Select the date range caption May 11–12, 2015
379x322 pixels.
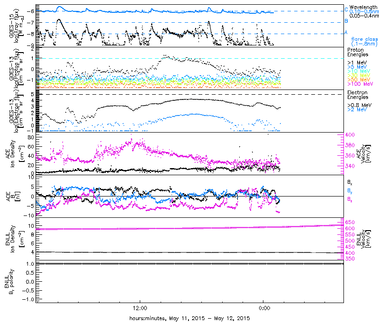coord(189,318)
